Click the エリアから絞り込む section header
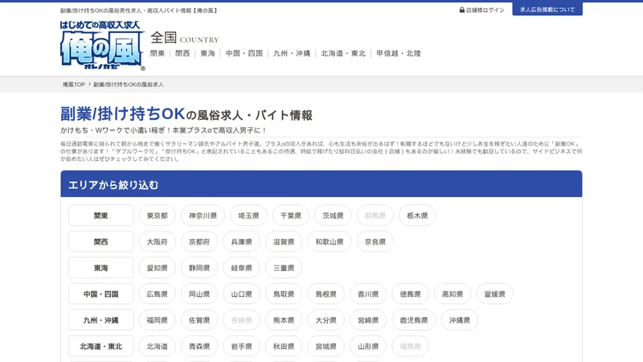 click(x=321, y=184)
